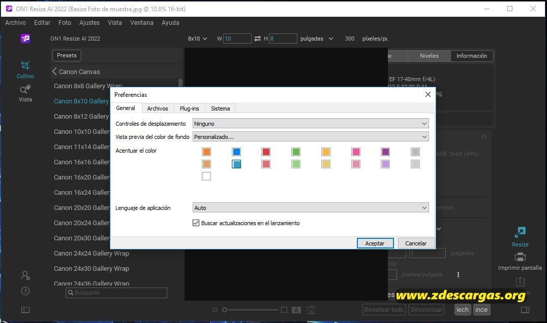Click the ON1 Resize app logo

tap(25, 39)
